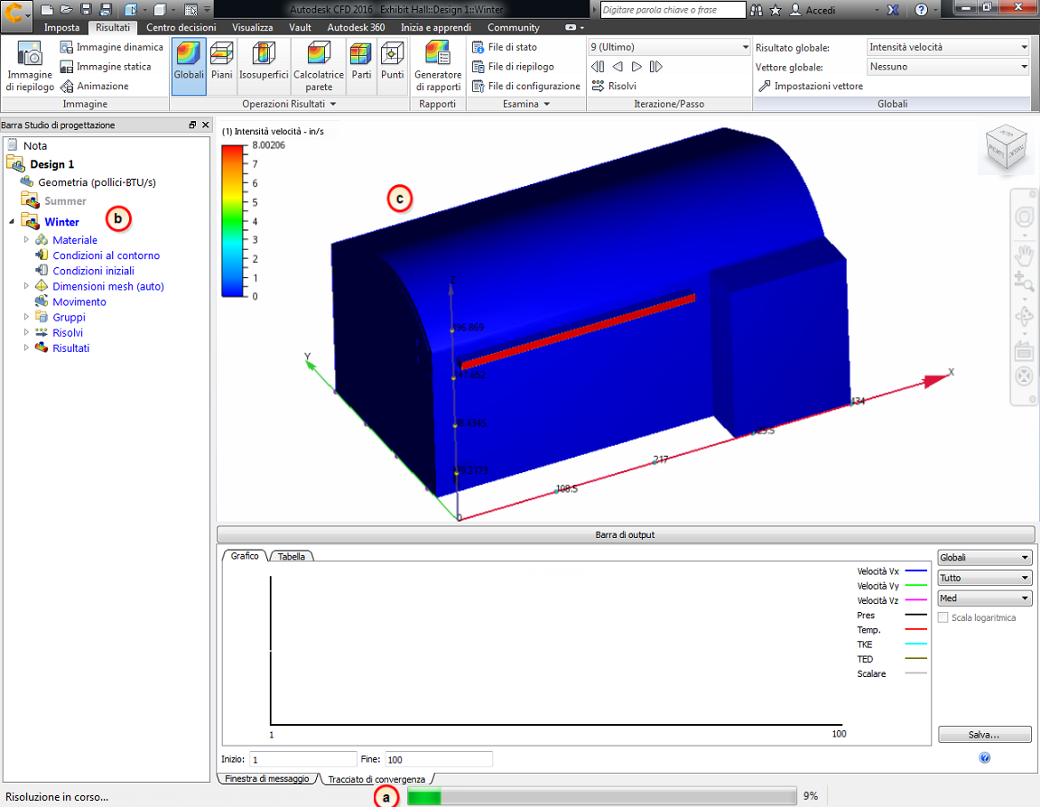Open the Animazione tool
Viewport: 1040px width, 807px height.
(94, 86)
